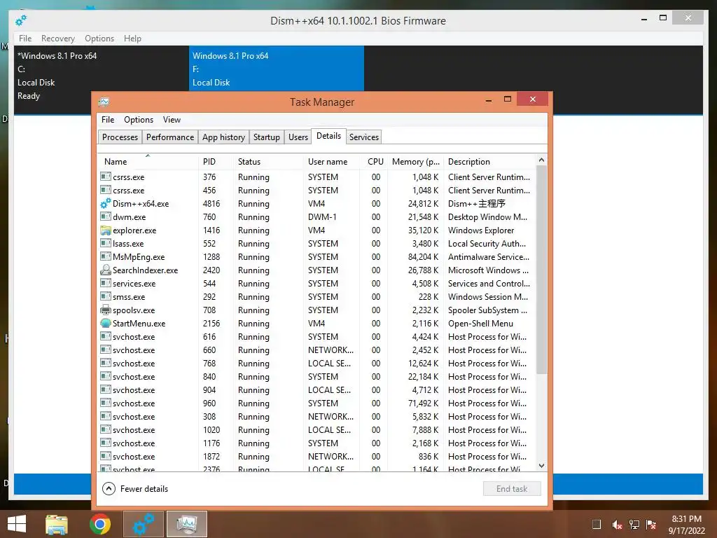Click the spoolsv.exe printer icon
The height and width of the screenshot is (538, 717).
(x=106, y=310)
